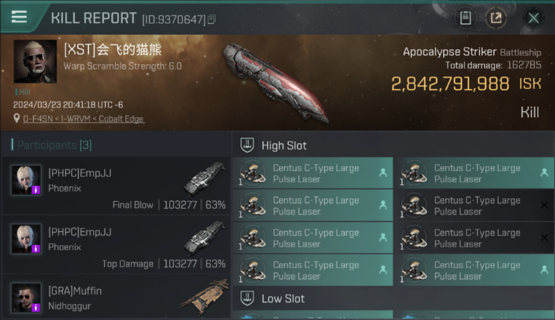Click the Low Slot section icon
This screenshot has width=555, height=320.
(248, 298)
